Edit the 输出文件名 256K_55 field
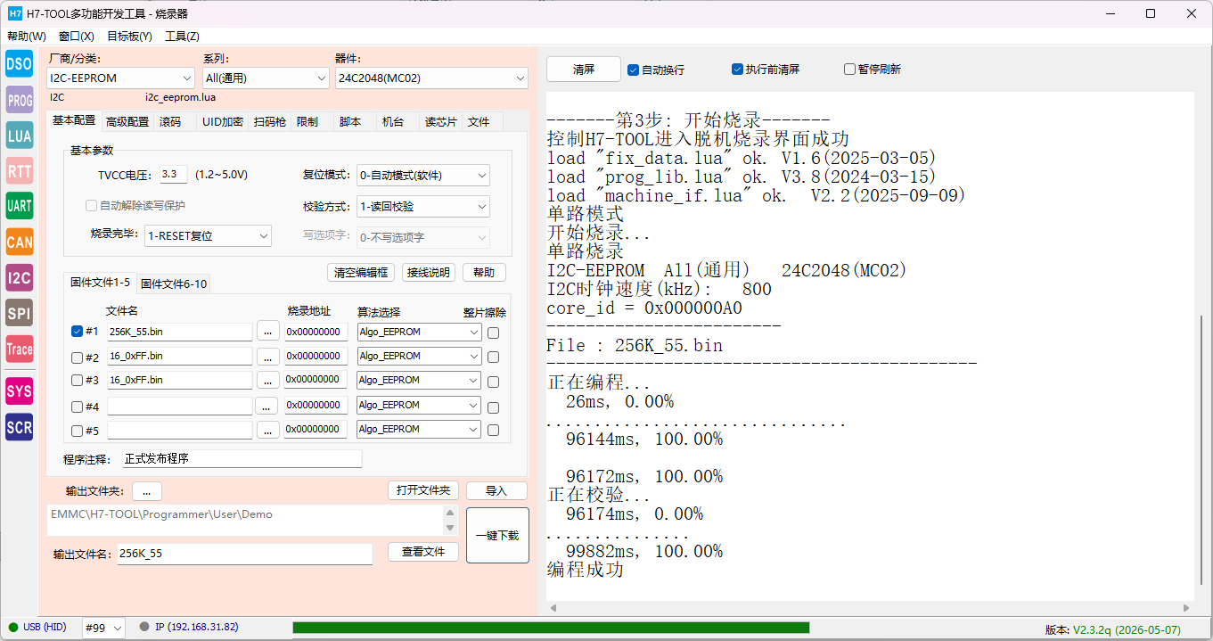1213x641 pixels. [x=244, y=554]
